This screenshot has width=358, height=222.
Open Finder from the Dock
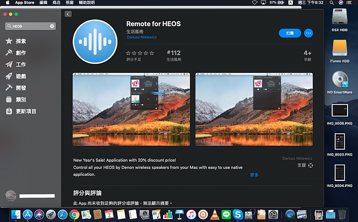click(16, 214)
